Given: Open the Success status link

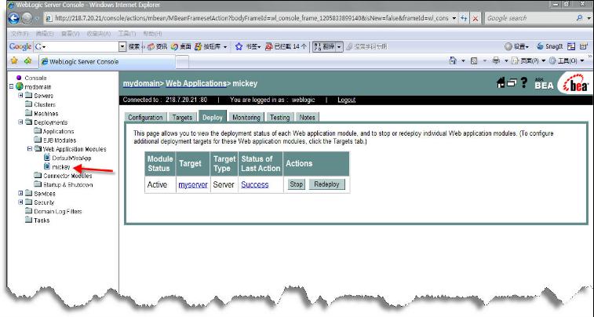Looking at the screenshot, I should pos(254,185).
